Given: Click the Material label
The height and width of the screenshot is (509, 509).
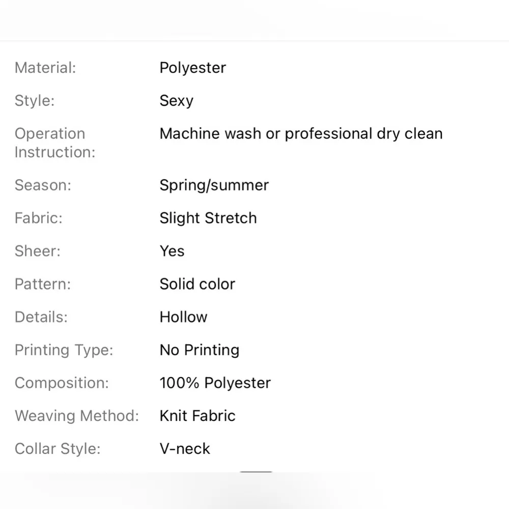Looking at the screenshot, I should tap(45, 68).
